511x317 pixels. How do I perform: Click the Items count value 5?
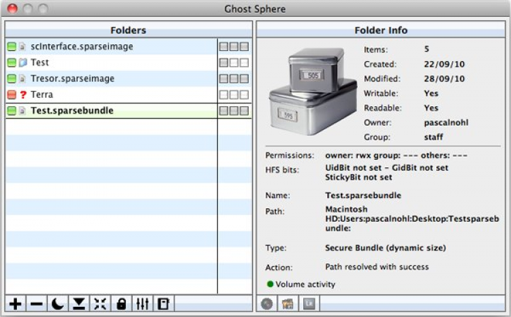[427, 49]
